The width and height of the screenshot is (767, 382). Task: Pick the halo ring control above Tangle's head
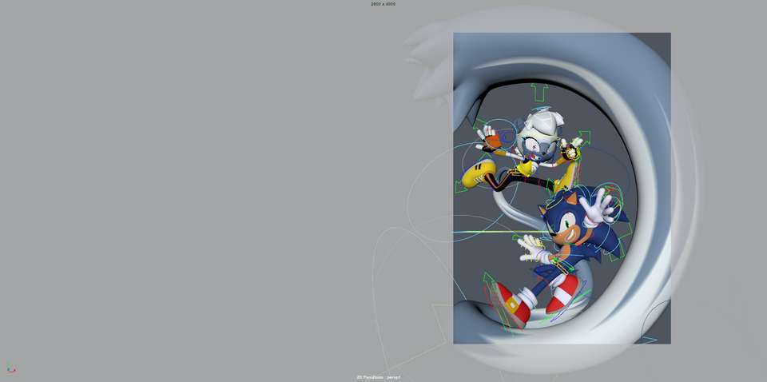(x=542, y=109)
